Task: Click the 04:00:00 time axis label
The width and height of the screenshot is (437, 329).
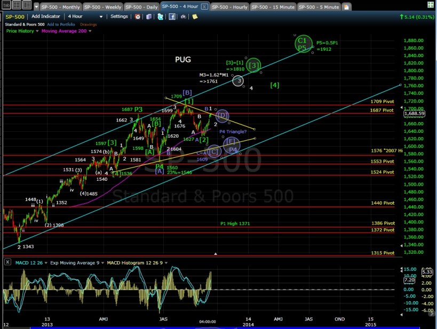Action: (x=208, y=322)
